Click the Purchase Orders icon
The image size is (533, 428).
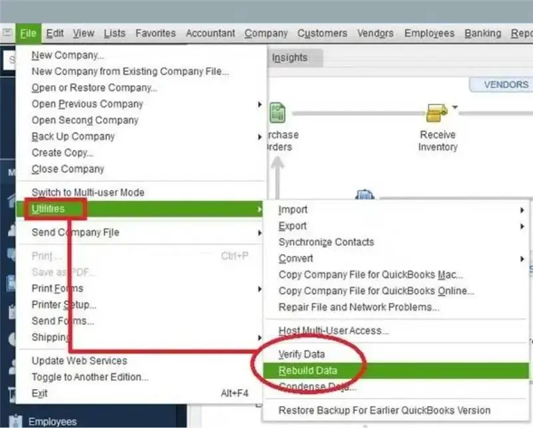pyautogui.click(x=277, y=113)
